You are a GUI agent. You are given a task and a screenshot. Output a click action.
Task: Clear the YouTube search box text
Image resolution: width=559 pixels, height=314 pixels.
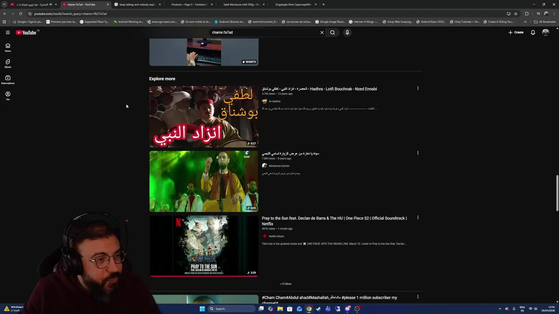pos(322,32)
